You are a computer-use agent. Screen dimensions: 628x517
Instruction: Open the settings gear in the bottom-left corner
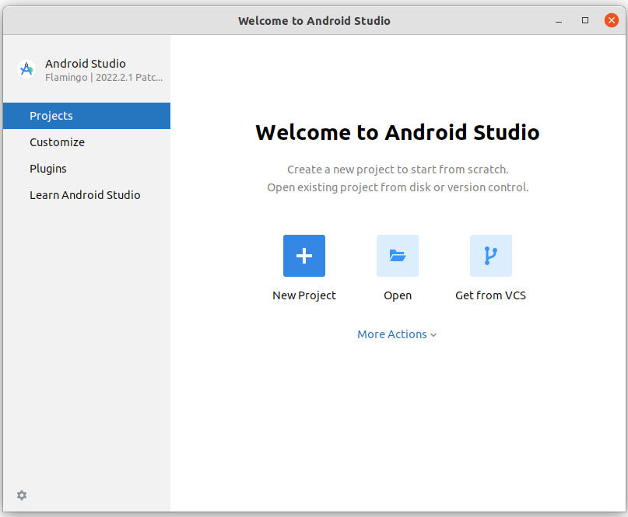pyautogui.click(x=22, y=495)
